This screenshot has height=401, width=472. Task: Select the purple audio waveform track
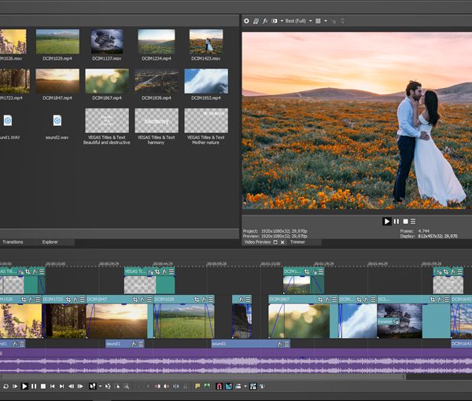point(236,361)
